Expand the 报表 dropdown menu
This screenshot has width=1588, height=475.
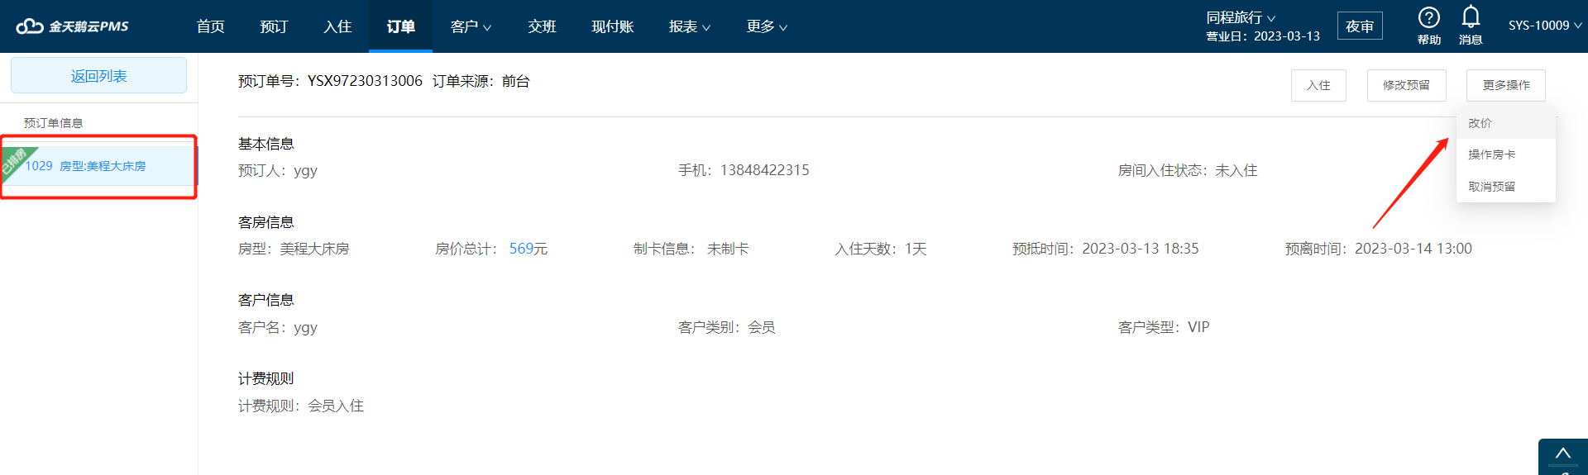pos(690,26)
